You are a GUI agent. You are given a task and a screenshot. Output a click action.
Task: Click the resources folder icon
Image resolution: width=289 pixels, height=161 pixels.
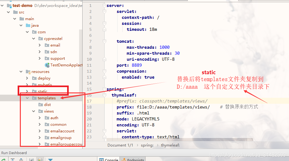(x=28, y=72)
